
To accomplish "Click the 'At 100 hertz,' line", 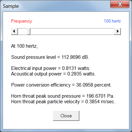I will pyautogui.click(x=25, y=46).
